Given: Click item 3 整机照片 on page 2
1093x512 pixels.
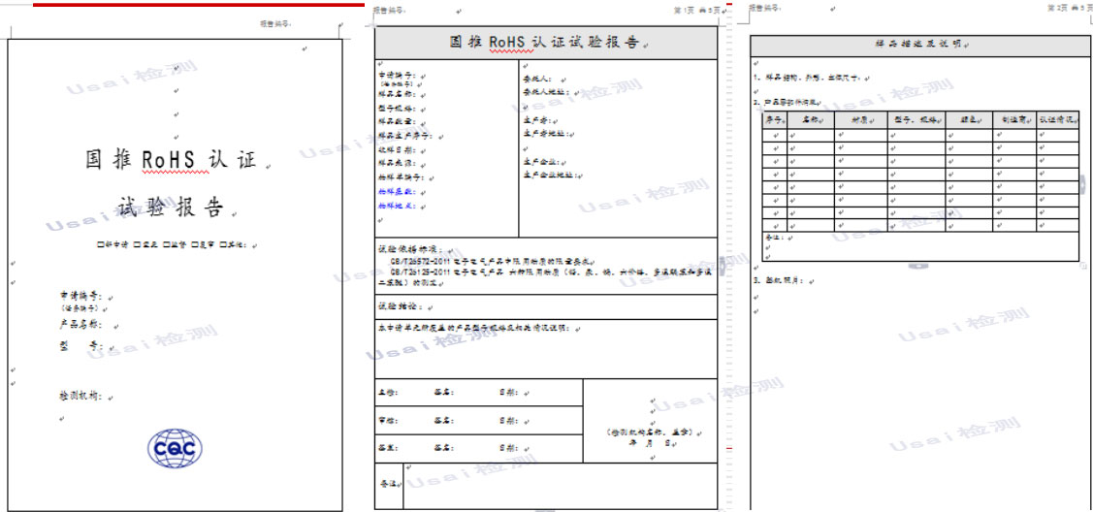Looking at the screenshot, I should click(779, 281).
